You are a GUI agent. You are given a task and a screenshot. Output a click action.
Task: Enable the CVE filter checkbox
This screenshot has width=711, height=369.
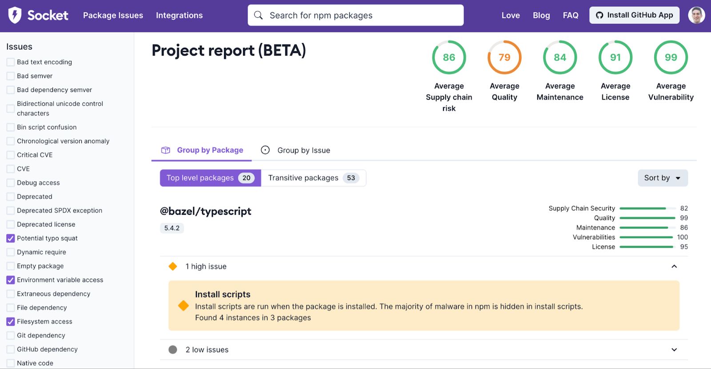(11, 169)
